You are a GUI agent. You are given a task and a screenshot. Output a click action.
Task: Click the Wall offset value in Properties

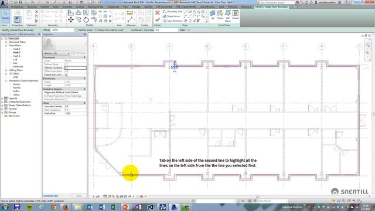coord(75,113)
